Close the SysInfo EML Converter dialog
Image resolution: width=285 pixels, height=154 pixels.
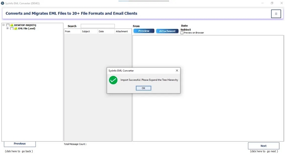[x=177, y=71]
